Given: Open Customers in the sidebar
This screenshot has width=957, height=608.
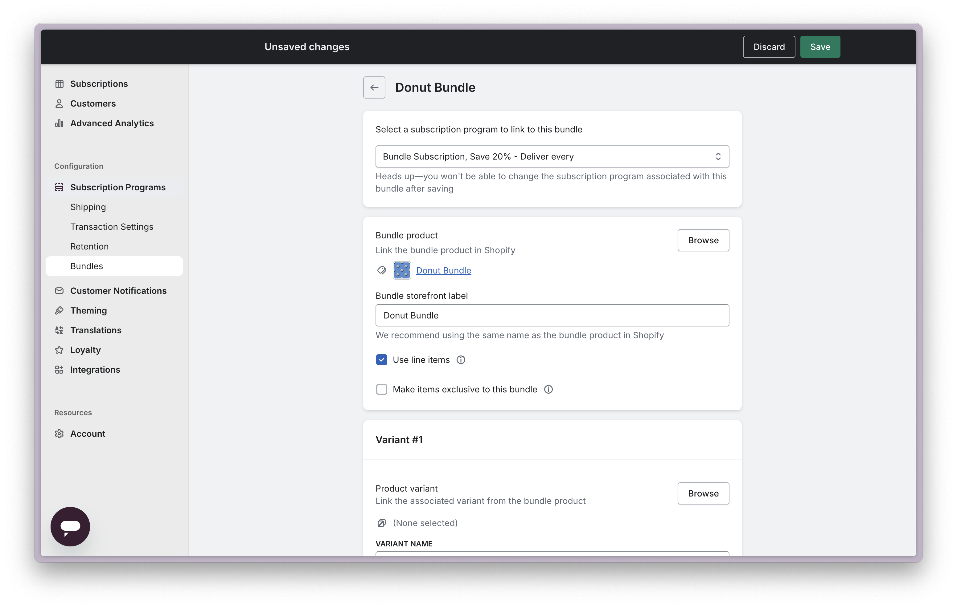Looking at the screenshot, I should (x=93, y=104).
